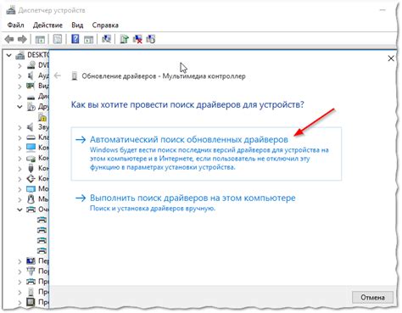
Task: Select the Мо monitor icon
Action: (31, 189)
